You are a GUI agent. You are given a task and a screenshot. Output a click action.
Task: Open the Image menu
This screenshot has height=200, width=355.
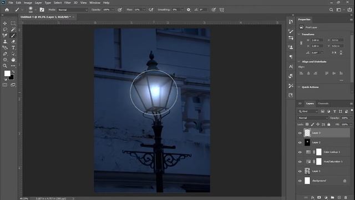click(28, 3)
